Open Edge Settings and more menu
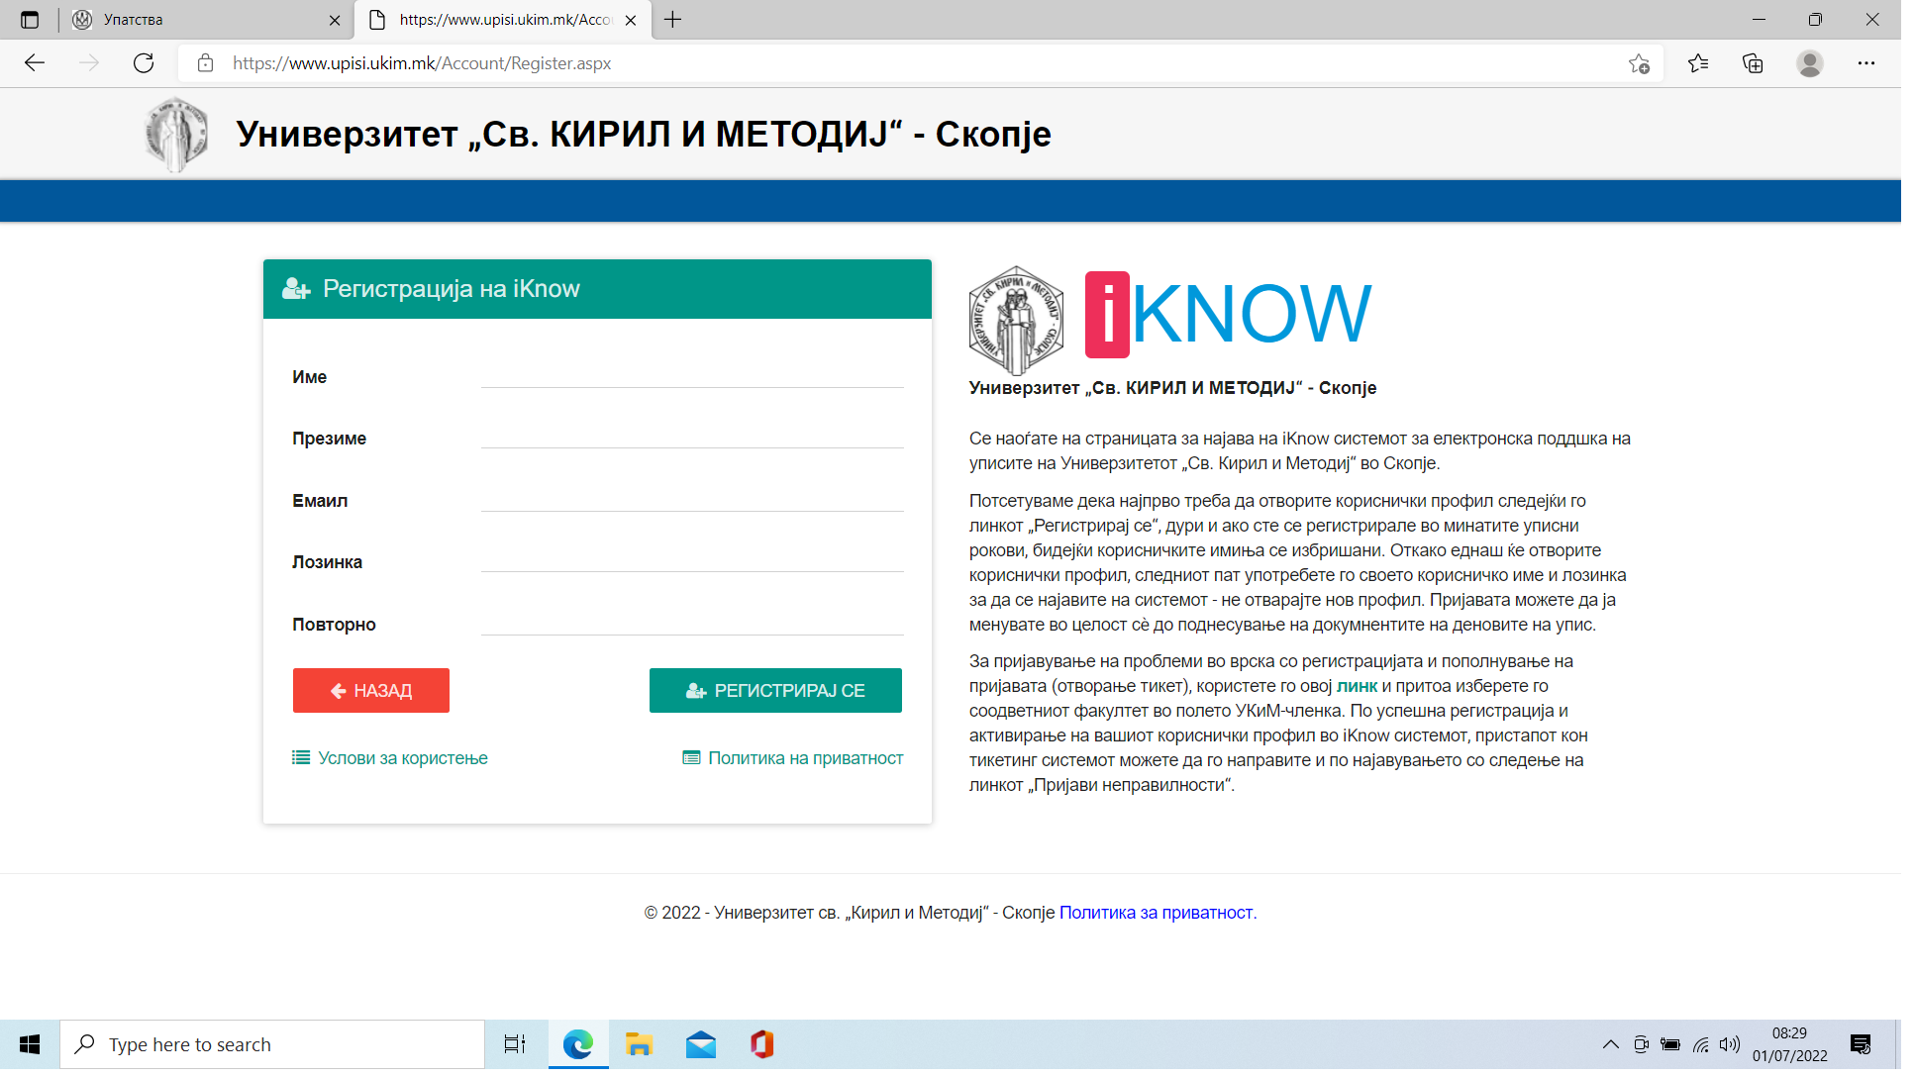This screenshot has width=1915, height=1078. 1866,63
